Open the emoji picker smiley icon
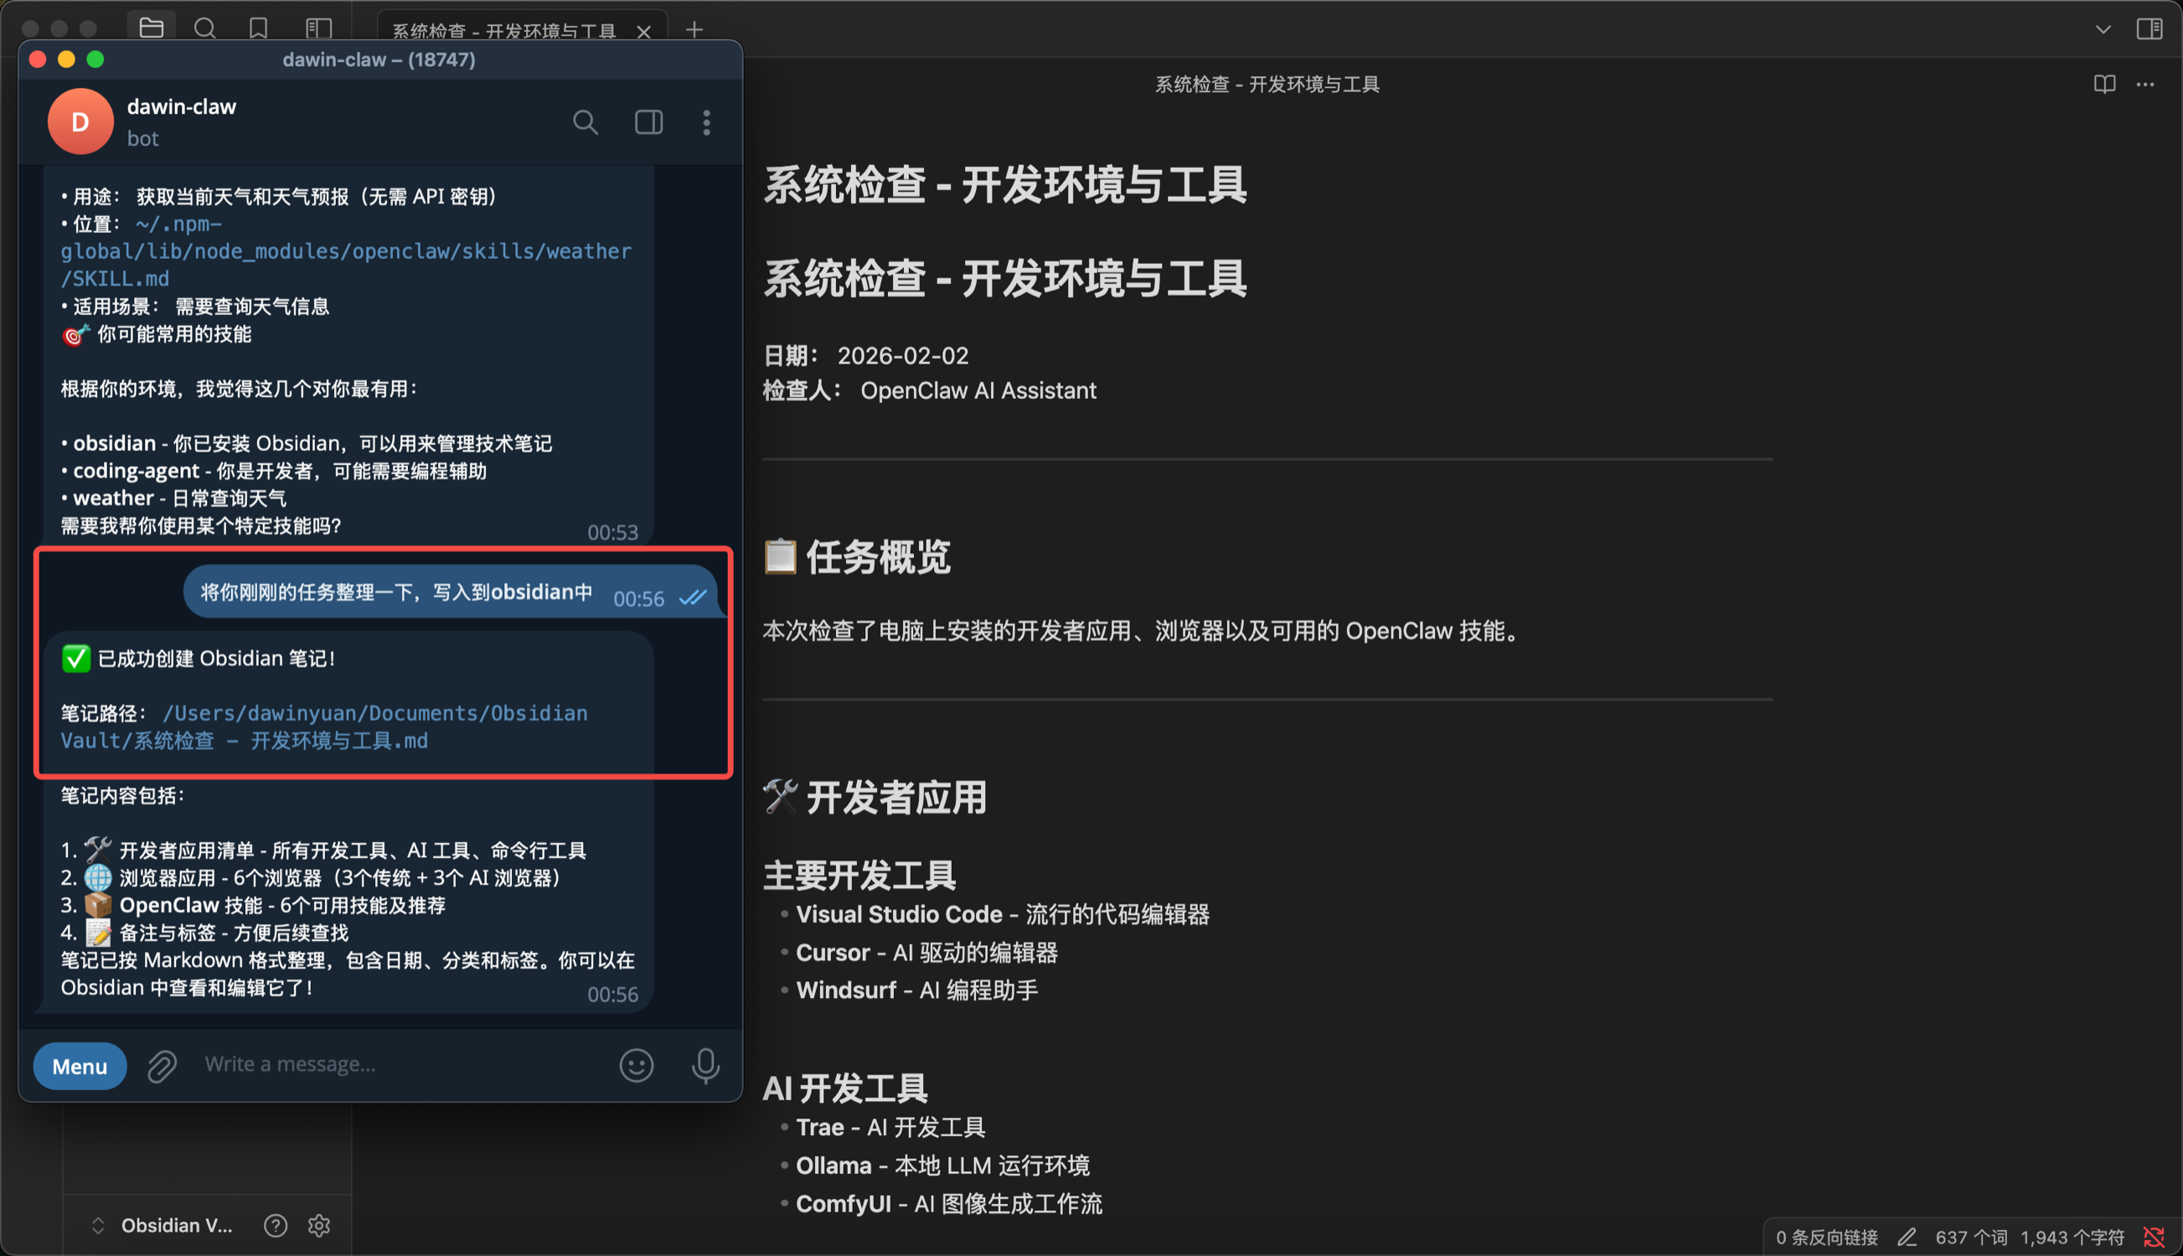The height and width of the screenshot is (1256, 2183). point(637,1065)
